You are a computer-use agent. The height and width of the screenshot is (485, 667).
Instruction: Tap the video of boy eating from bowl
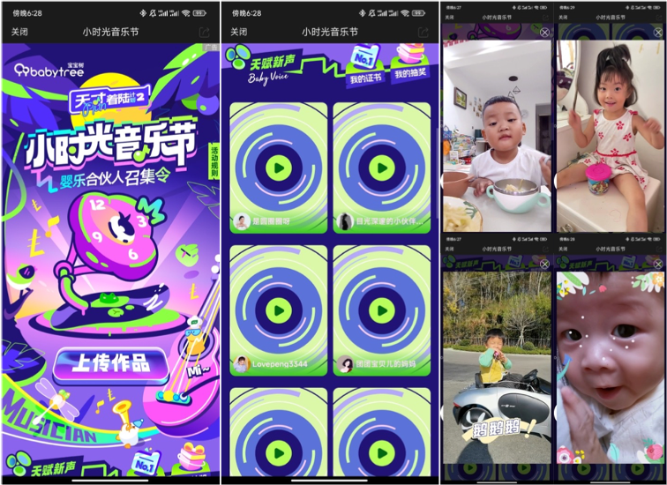[x=497, y=136]
